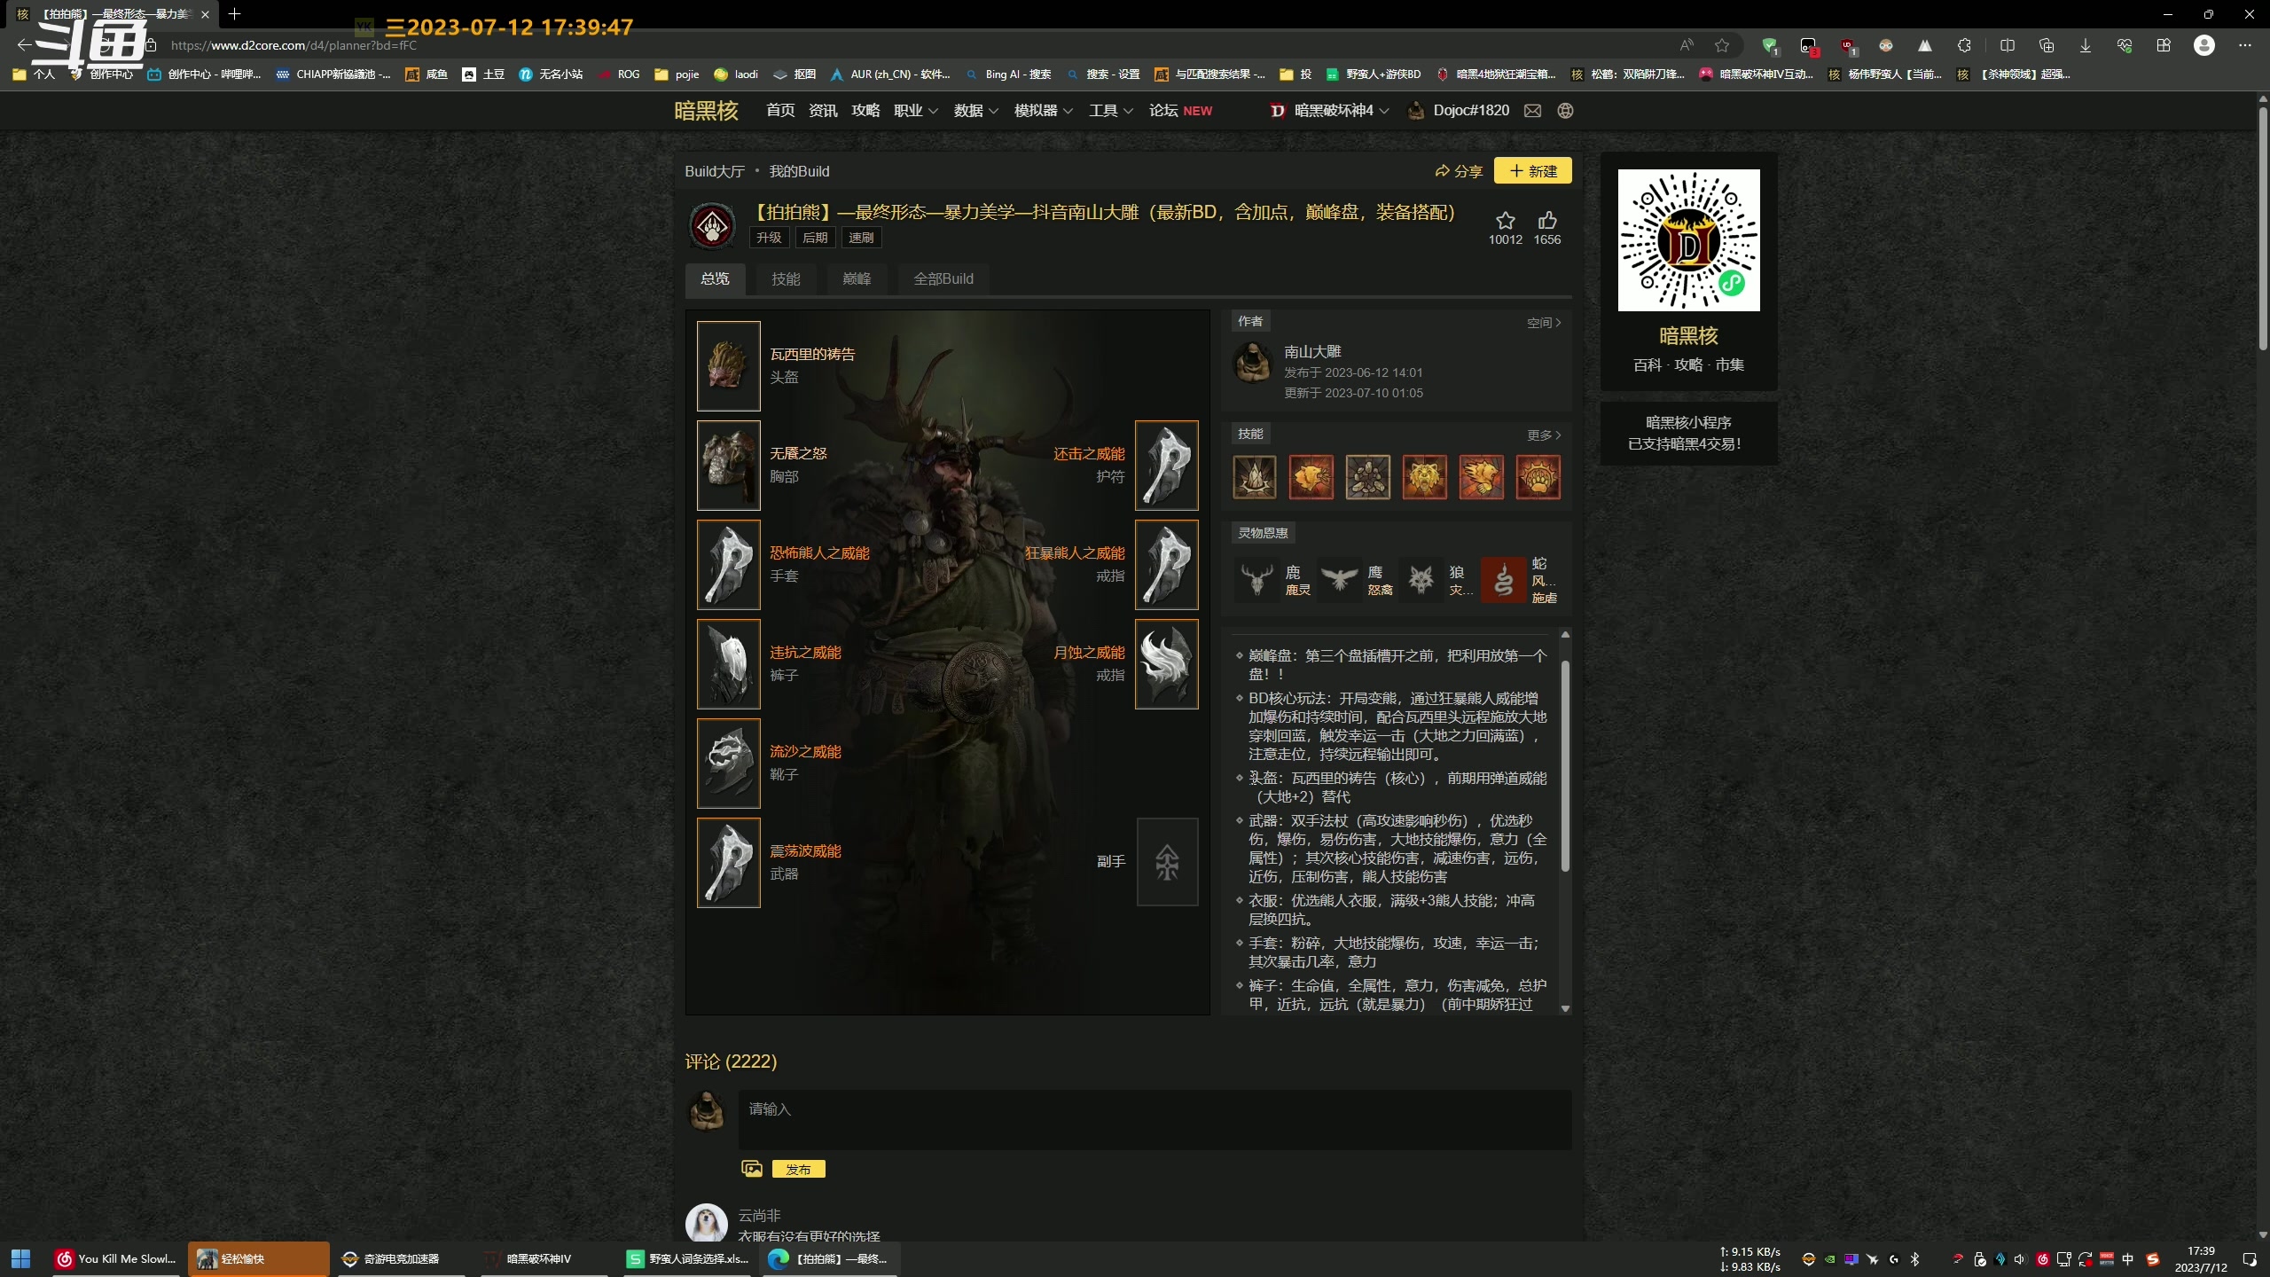The width and height of the screenshot is (2270, 1277).
Task: Select the 狂暴熊人之威能 ring slot icon
Action: (1167, 565)
